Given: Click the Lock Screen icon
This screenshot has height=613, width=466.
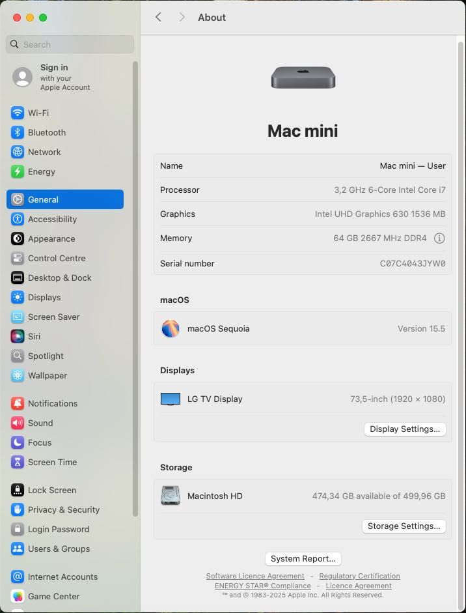Looking at the screenshot, I should coord(17,490).
